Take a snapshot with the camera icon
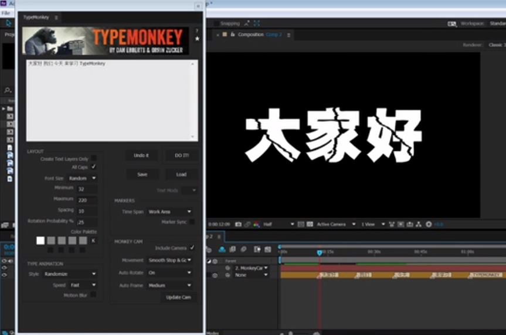Viewport: 506px width, 335px height. [x=238, y=224]
